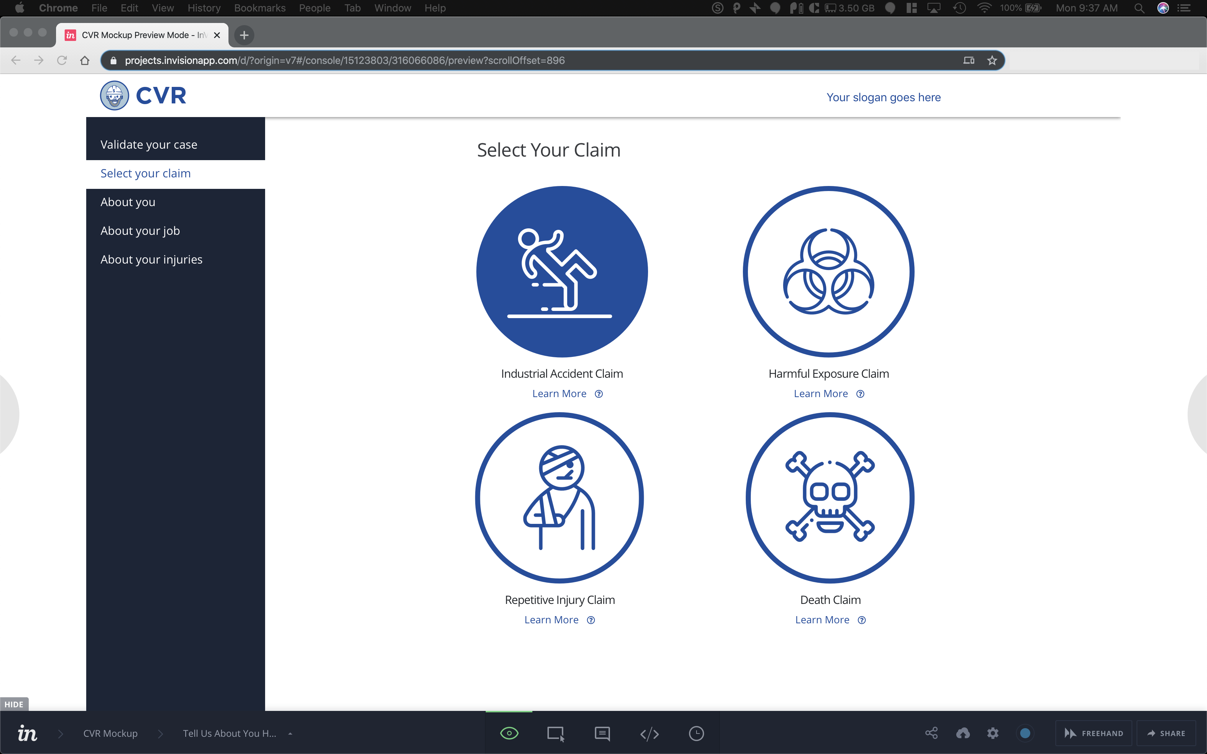Choose the Repetitive Injury bandaged person icon
Screen dimensions: 1207x754
[x=560, y=498]
